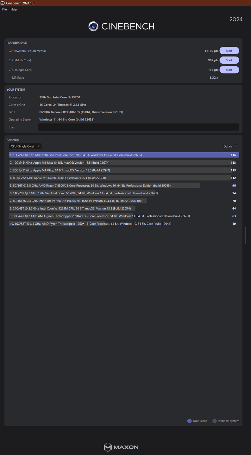Select ranking entry 3 Apple M1 Ultra
Screen dimensions: 251x455
(124, 170)
